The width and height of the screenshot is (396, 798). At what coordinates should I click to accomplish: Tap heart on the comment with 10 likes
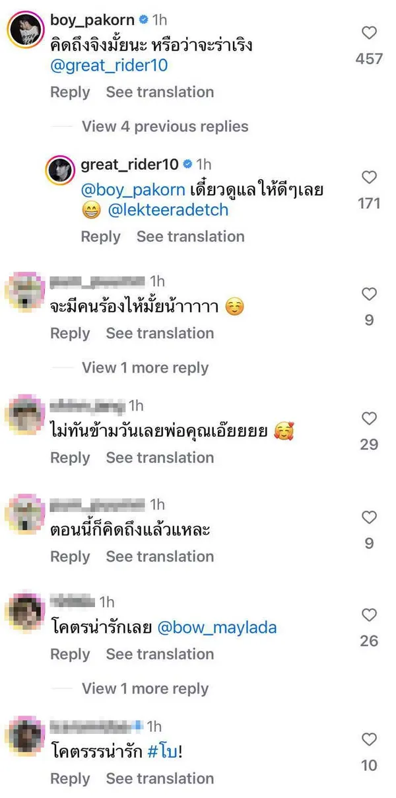(x=369, y=740)
